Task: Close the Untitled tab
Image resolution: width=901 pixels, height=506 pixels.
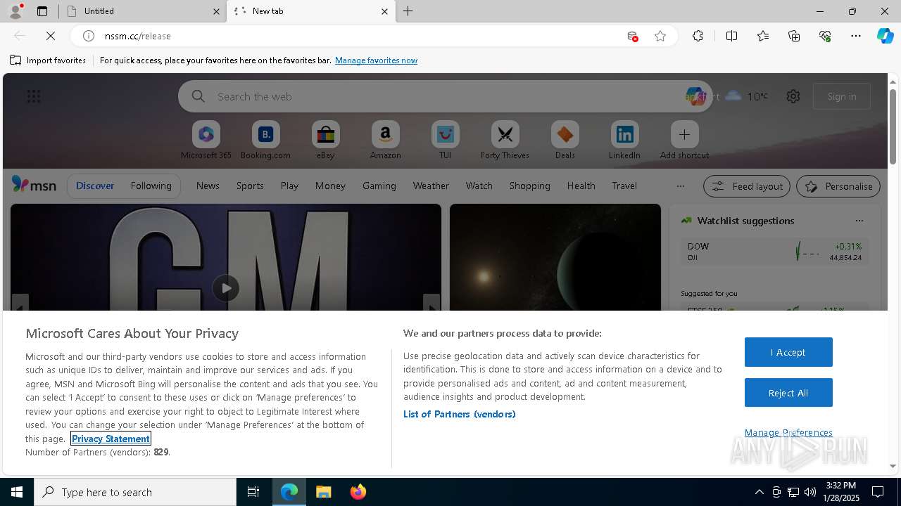Action: (216, 11)
